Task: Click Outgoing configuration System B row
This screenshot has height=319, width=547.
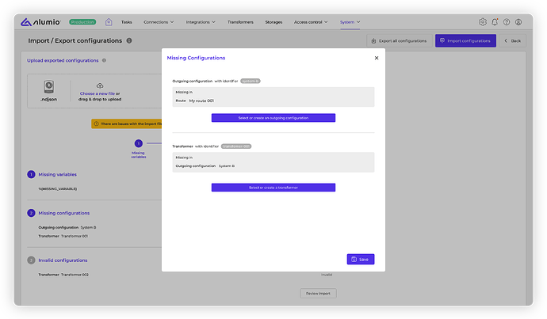Action: (x=67, y=227)
